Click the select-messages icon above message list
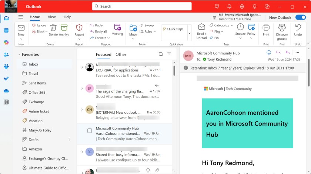Screen dimensions: 311x174 (x=161, y=54)
